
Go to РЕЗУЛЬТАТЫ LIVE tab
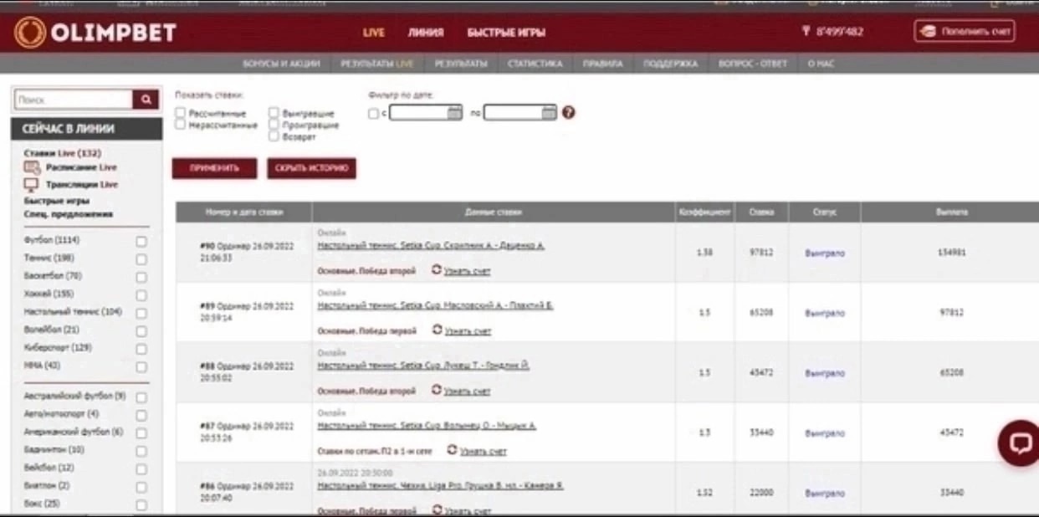click(x=377, y=64)
